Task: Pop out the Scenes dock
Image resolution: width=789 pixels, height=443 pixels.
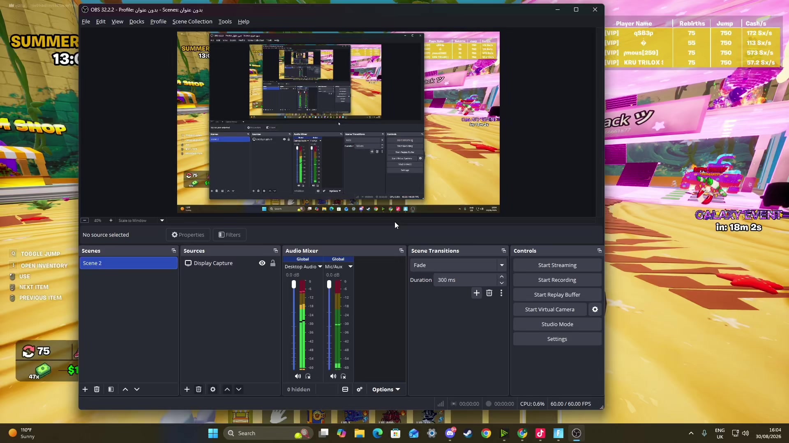Action: [174, 251]
